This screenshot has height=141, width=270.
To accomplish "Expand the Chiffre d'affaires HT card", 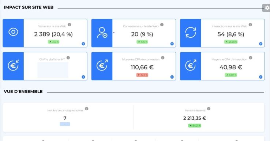I will (83, 77).
